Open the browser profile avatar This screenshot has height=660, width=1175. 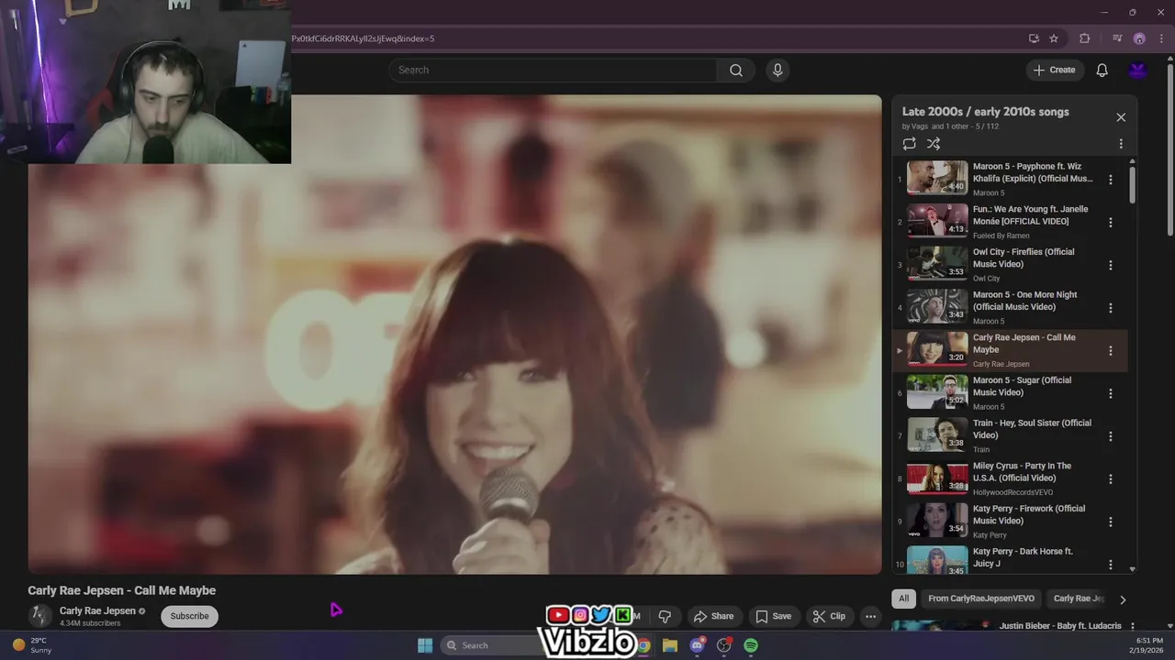click(x=1139, y=38)
